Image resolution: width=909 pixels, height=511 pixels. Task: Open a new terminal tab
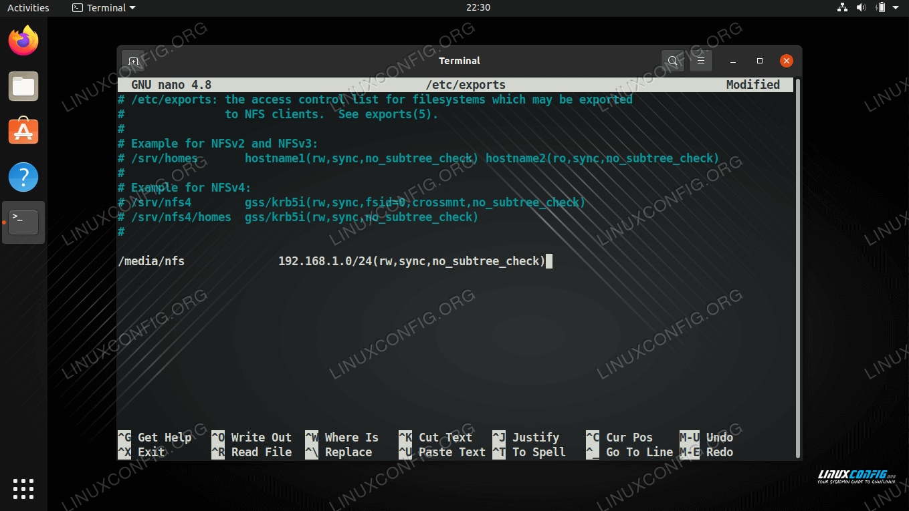133,61
